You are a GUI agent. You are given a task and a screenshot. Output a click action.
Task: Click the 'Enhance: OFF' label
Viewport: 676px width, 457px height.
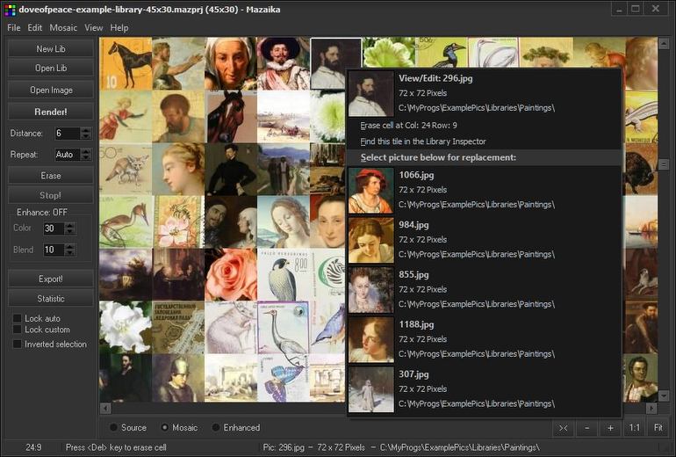tap(42, 212)
